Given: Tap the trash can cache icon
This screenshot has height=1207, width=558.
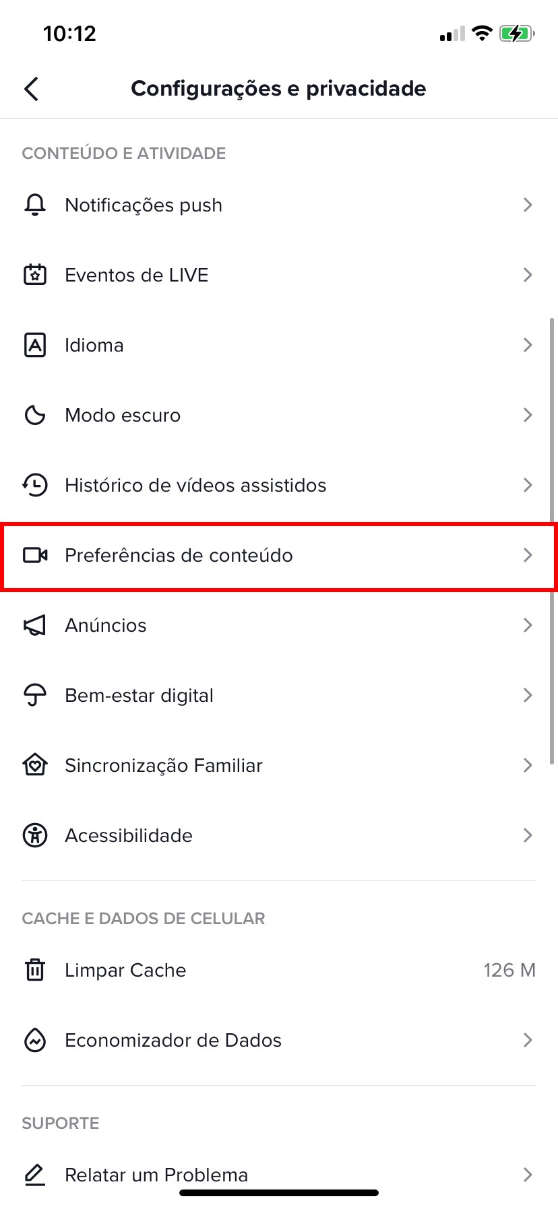Looking at the screenshot, I should tap(35, 970).
